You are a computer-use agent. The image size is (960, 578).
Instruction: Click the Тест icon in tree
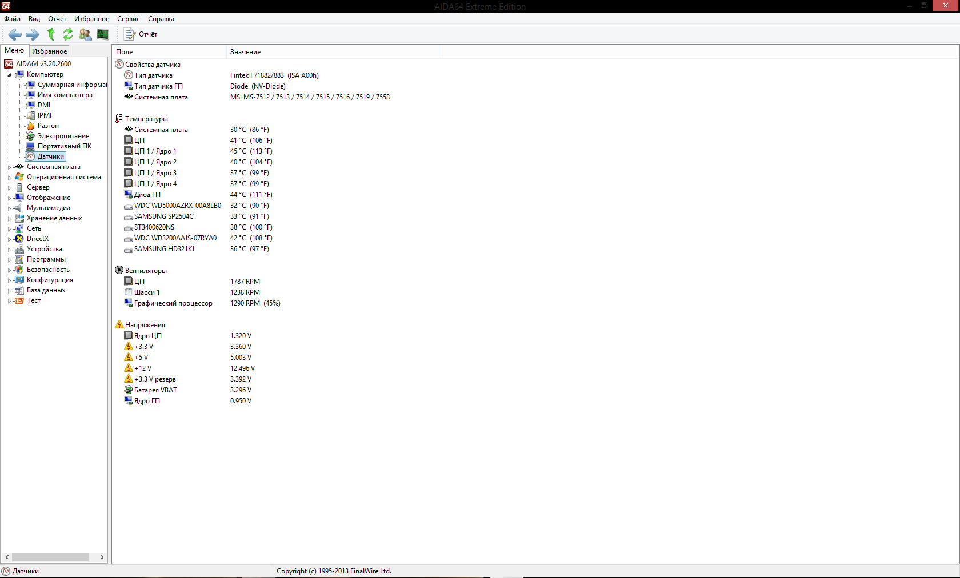point(19,300)
